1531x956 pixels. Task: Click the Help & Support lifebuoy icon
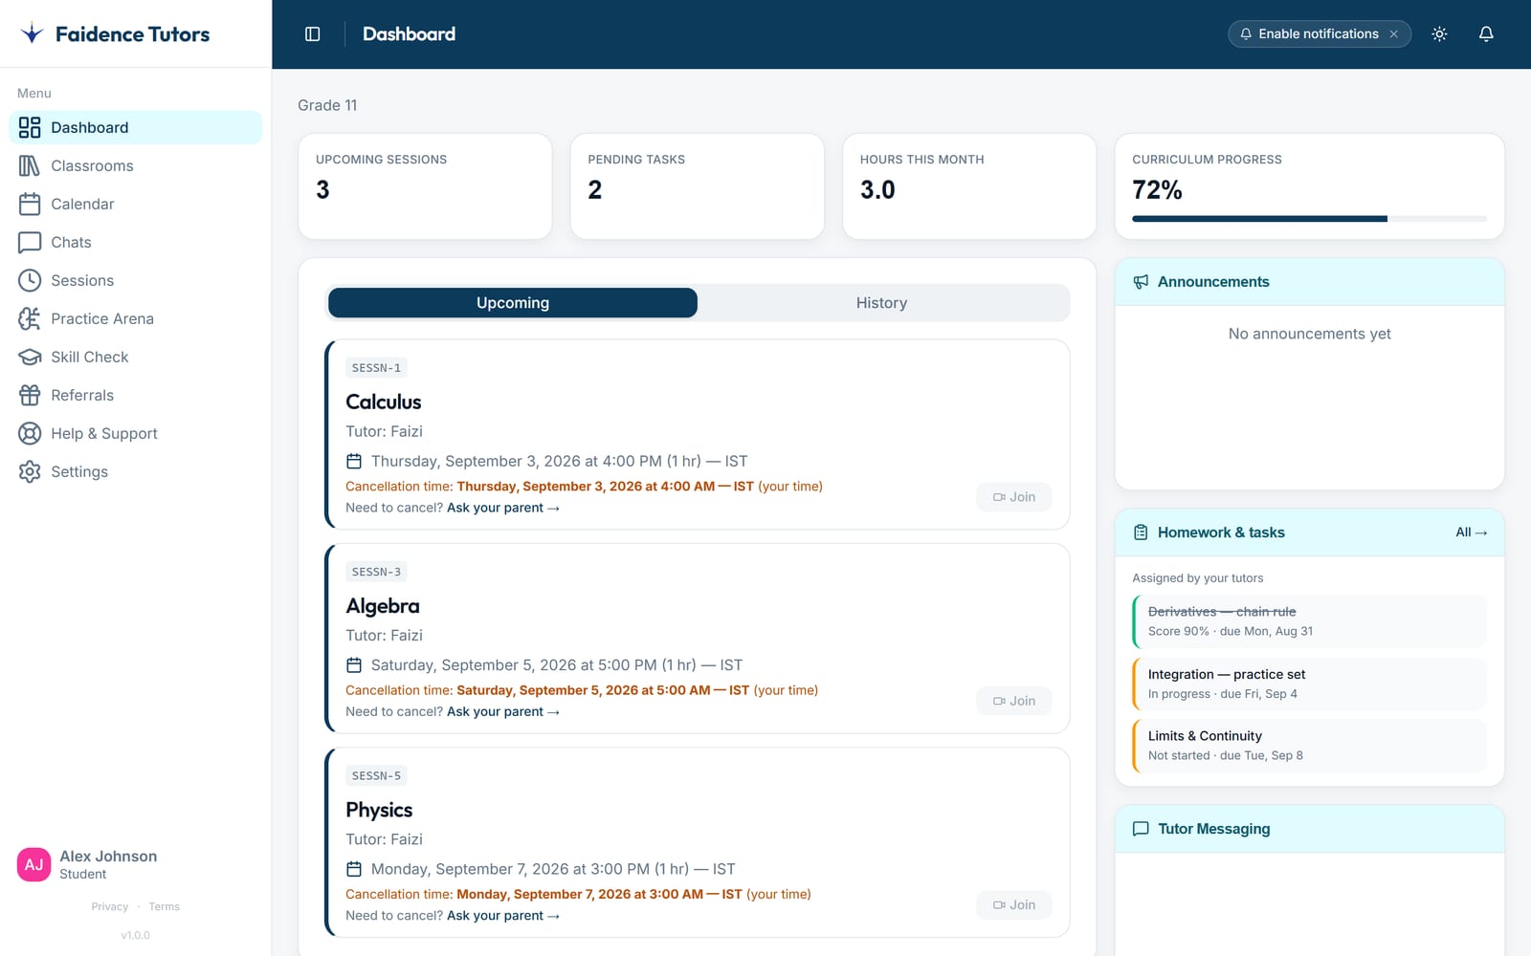(x=30, y=433)
